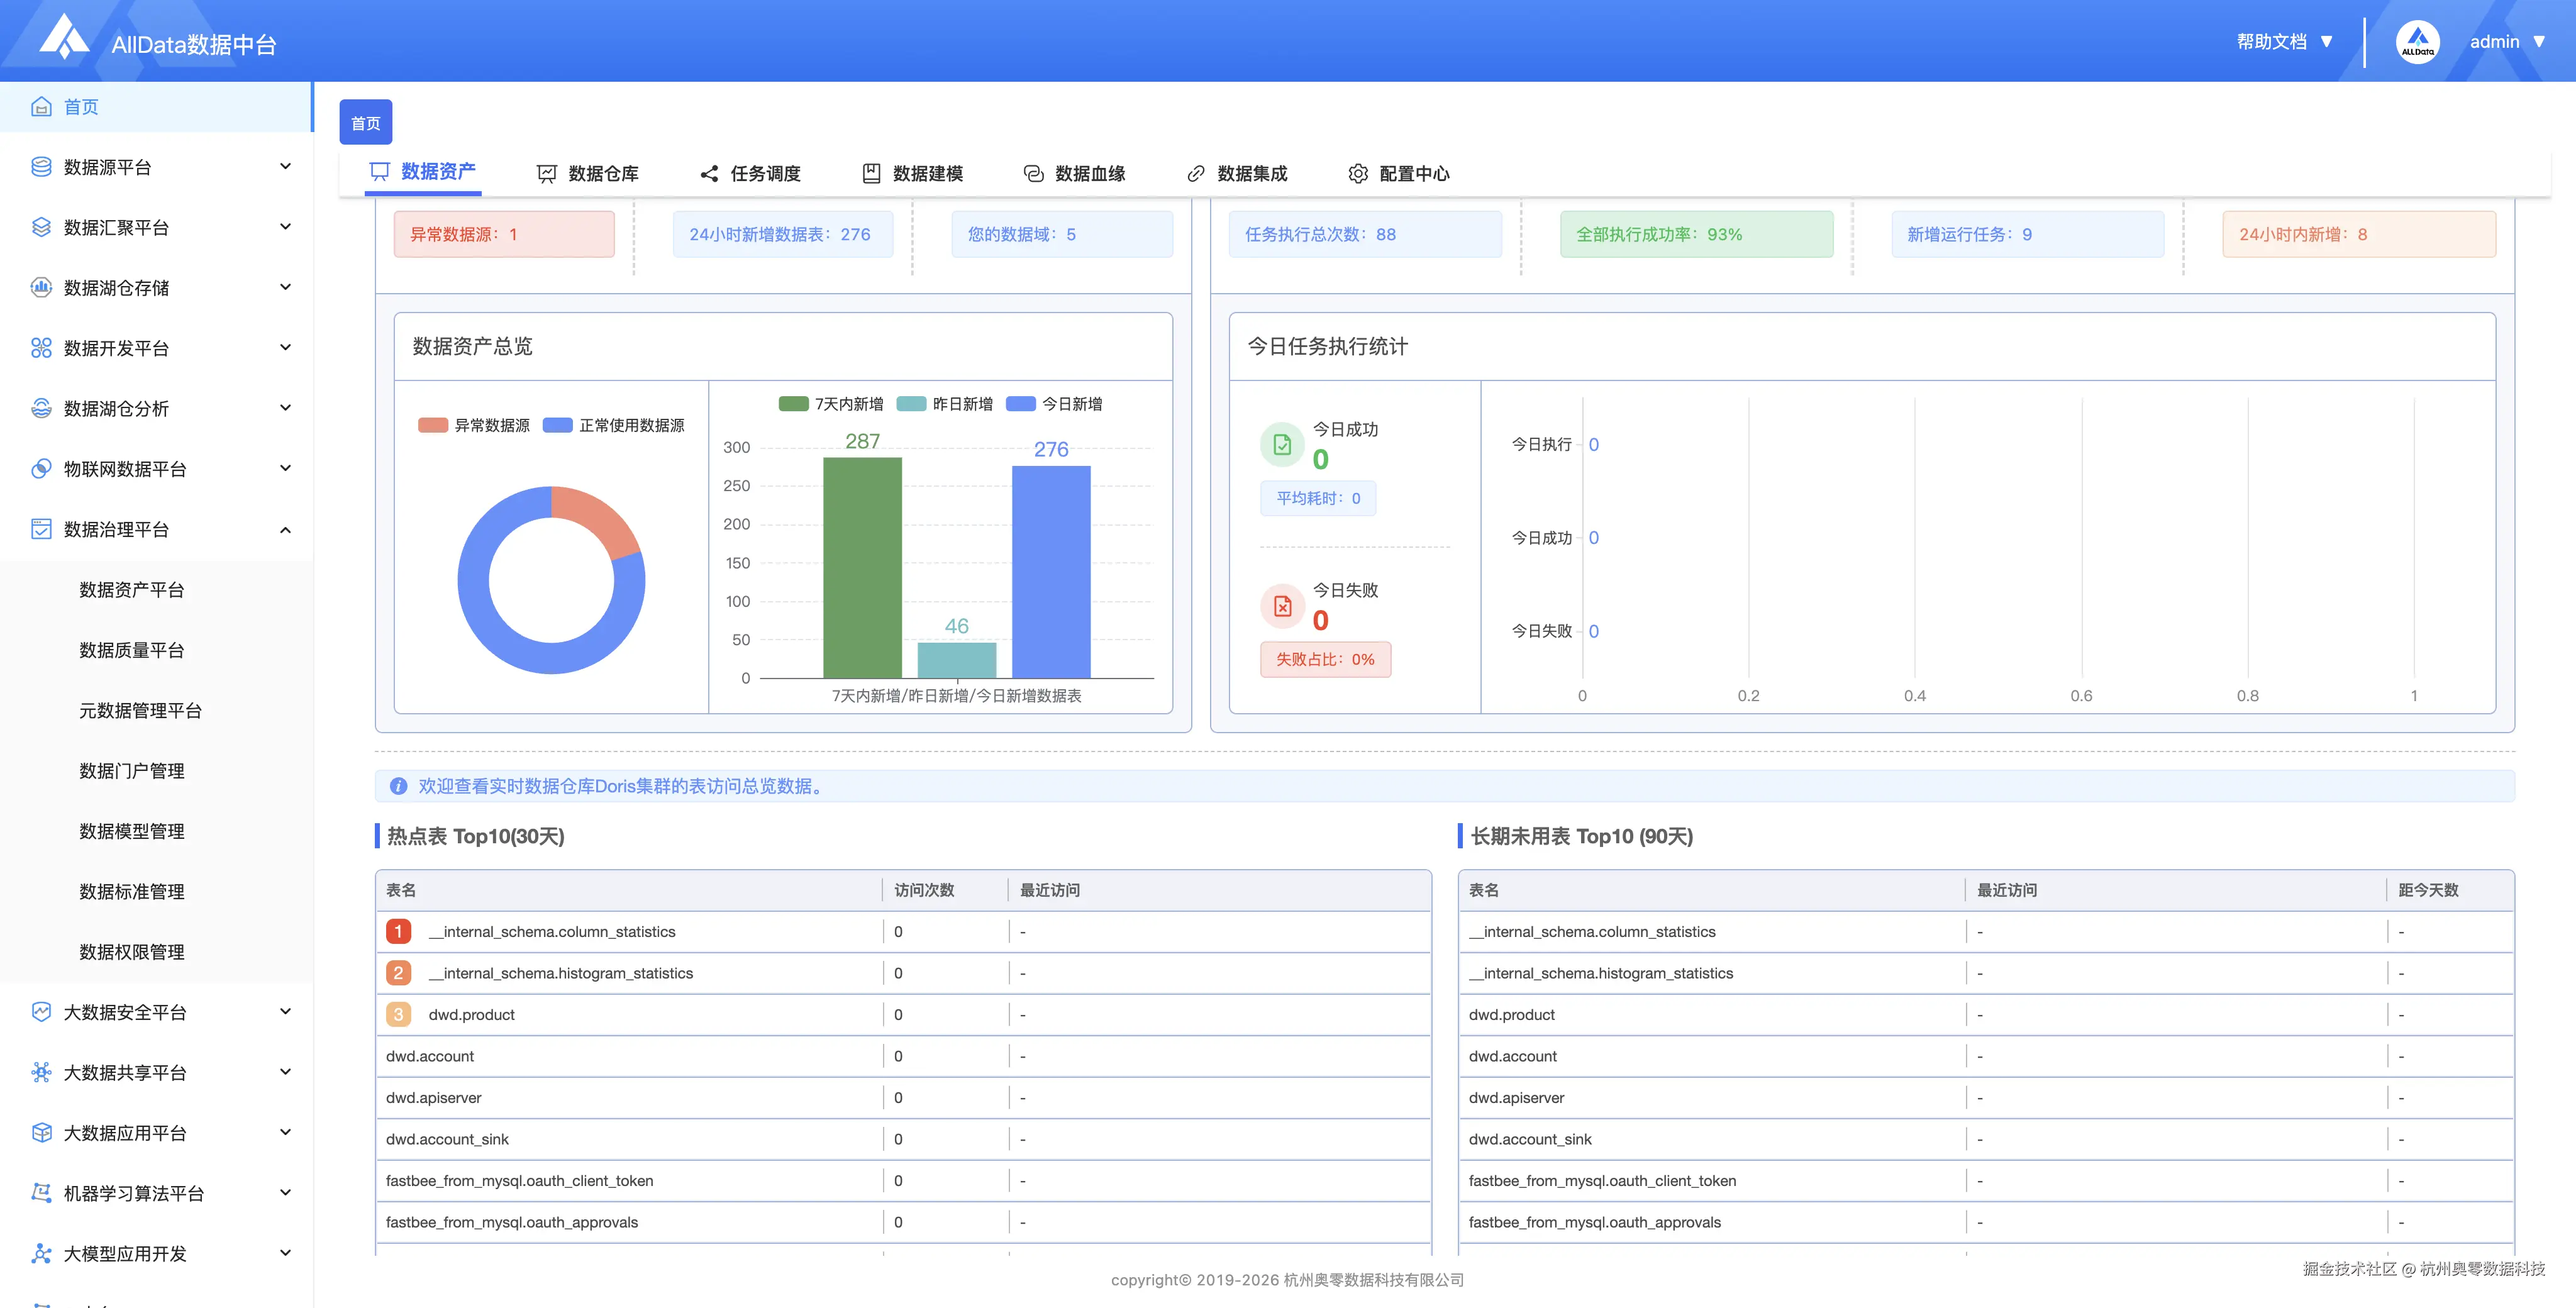This screenshot has width=2576, height=1308.
Task: Toggle 正常使用数据源 legend item
Action: click(613, 425)
